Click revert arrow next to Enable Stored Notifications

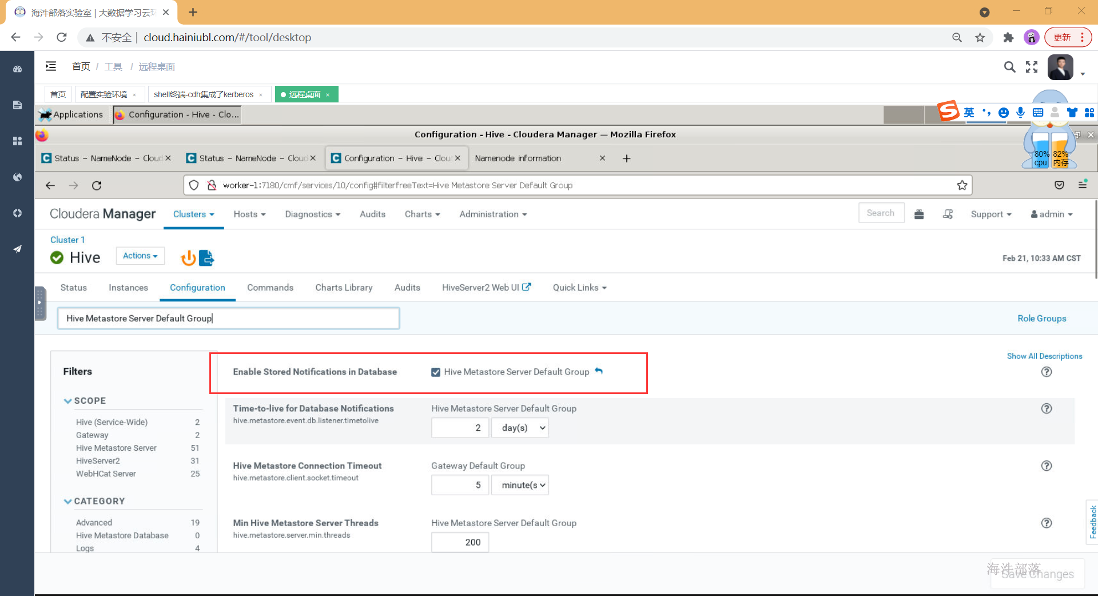click(599, 371)
